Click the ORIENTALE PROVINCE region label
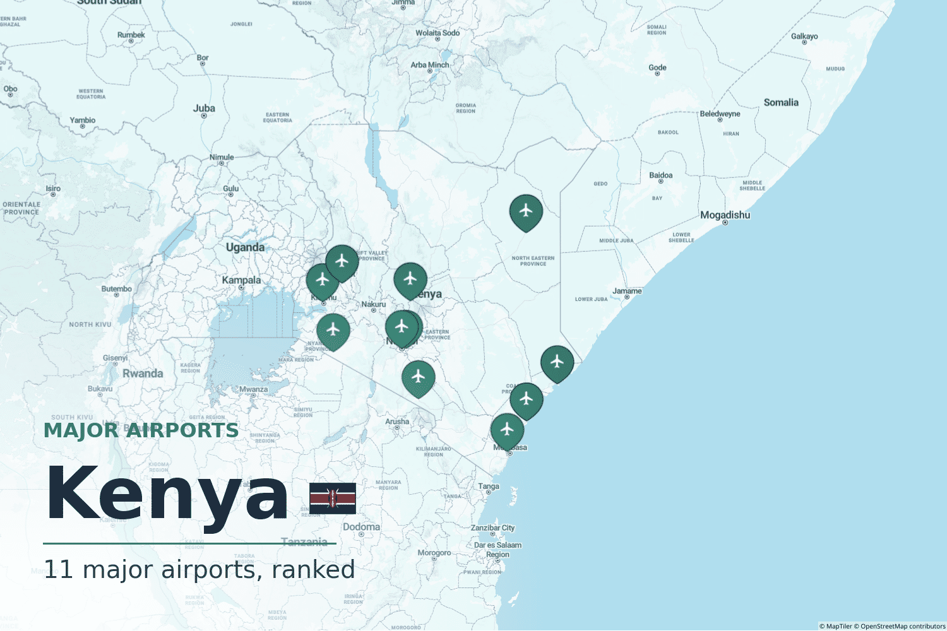The height and width of the screenshot is (631, 947). (x=21, y=208)
